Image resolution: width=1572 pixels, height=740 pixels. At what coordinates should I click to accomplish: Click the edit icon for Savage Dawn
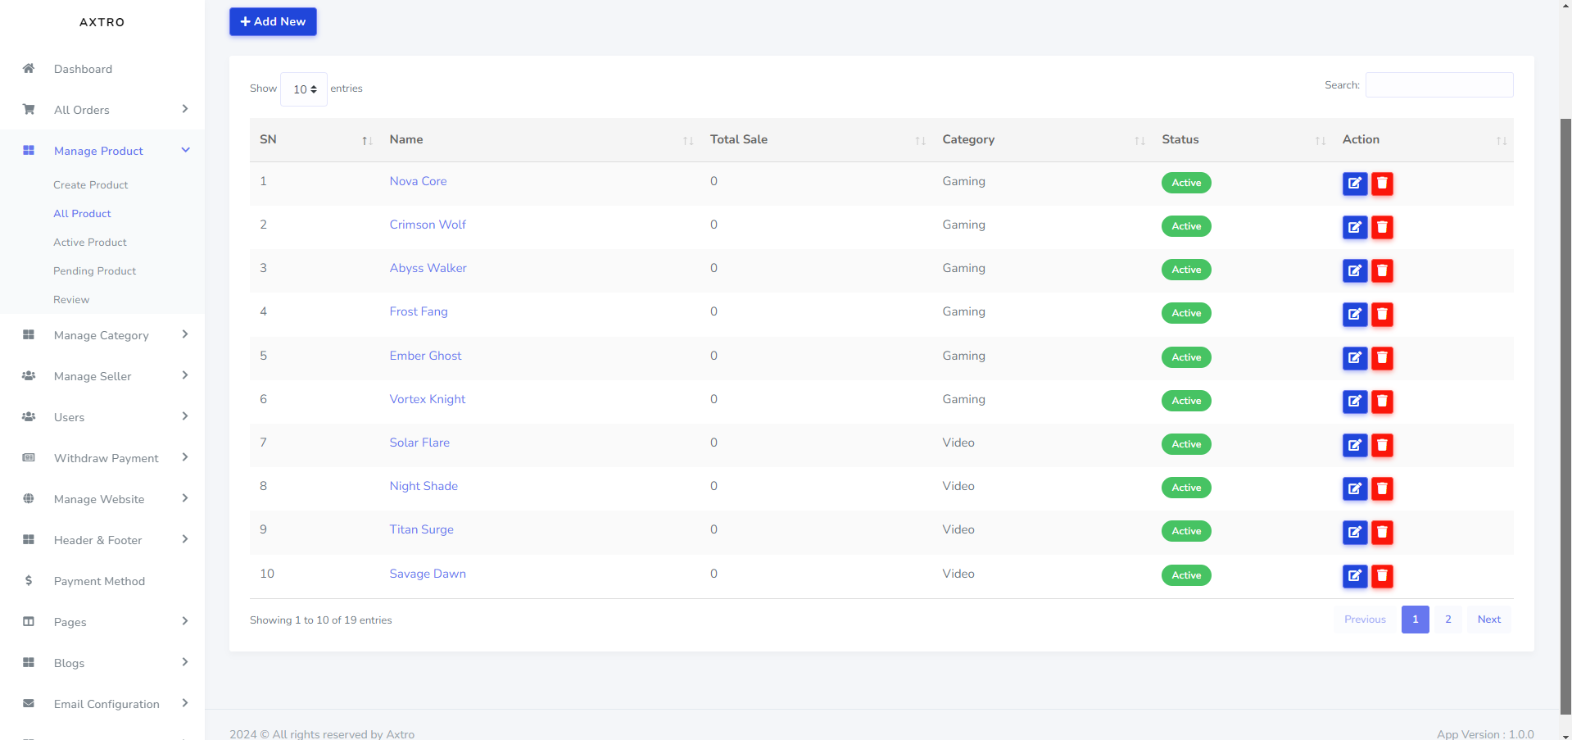[x=1354, y=576]
